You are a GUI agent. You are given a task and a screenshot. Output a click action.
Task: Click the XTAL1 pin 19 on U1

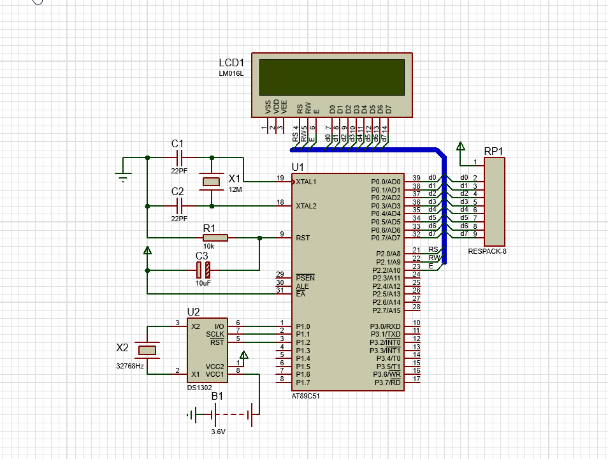[284, 181]
